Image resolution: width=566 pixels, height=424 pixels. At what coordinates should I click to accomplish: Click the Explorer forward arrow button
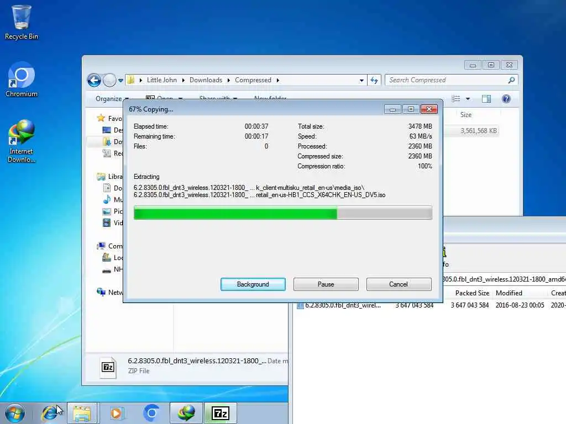(109, 80)
